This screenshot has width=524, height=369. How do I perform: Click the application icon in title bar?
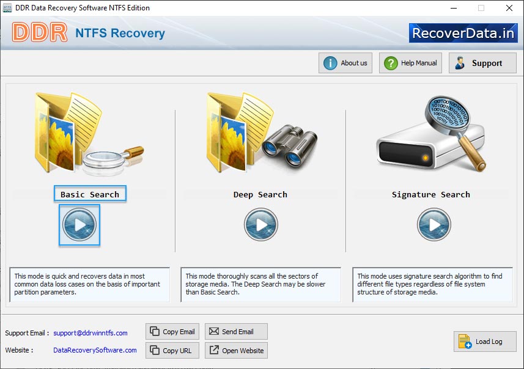pos(7,8)
